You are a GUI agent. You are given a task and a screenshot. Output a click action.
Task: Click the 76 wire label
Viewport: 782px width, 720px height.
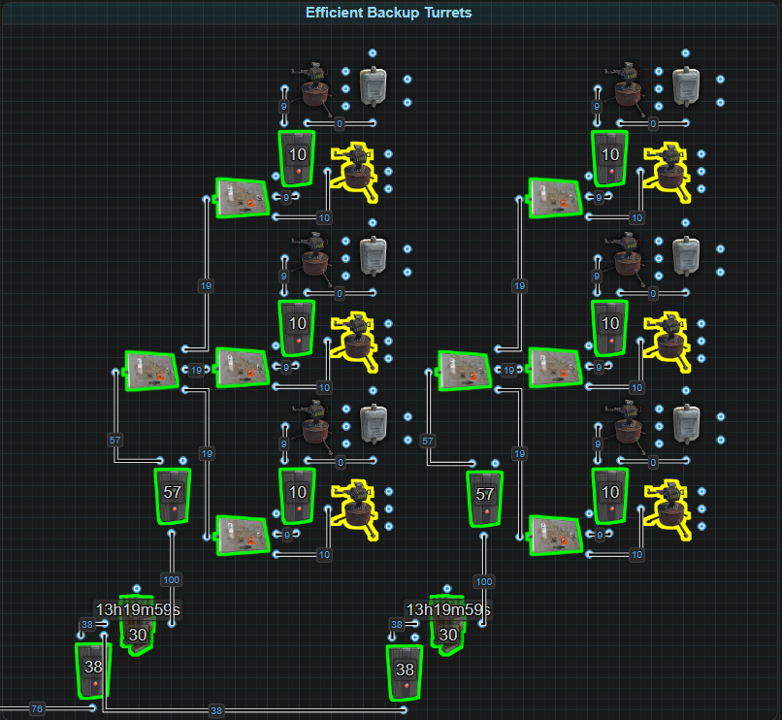pyautogui.click(x=37, y=708)
